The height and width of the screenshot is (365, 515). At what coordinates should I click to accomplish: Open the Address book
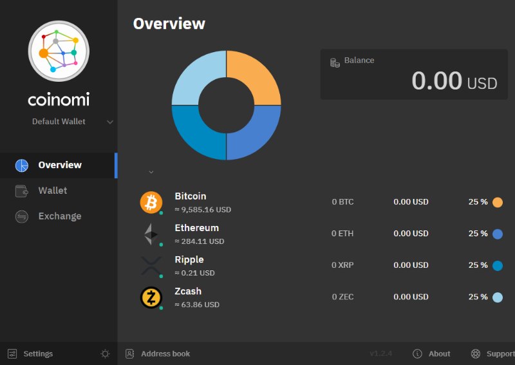165,354
